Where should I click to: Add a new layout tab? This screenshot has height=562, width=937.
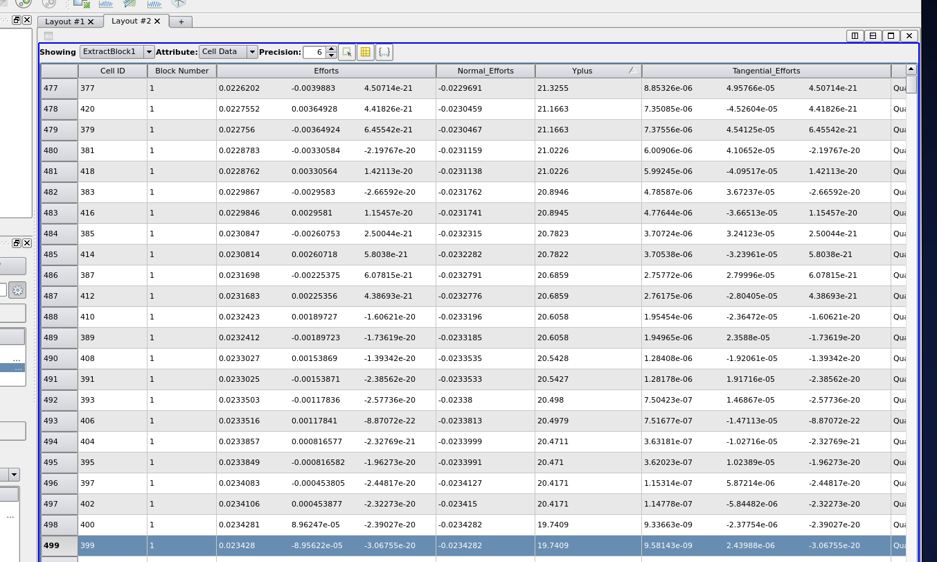tap(181, 21)
